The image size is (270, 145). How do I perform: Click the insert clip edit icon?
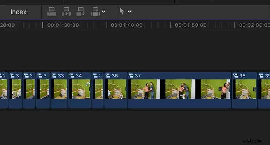[66, 12]
